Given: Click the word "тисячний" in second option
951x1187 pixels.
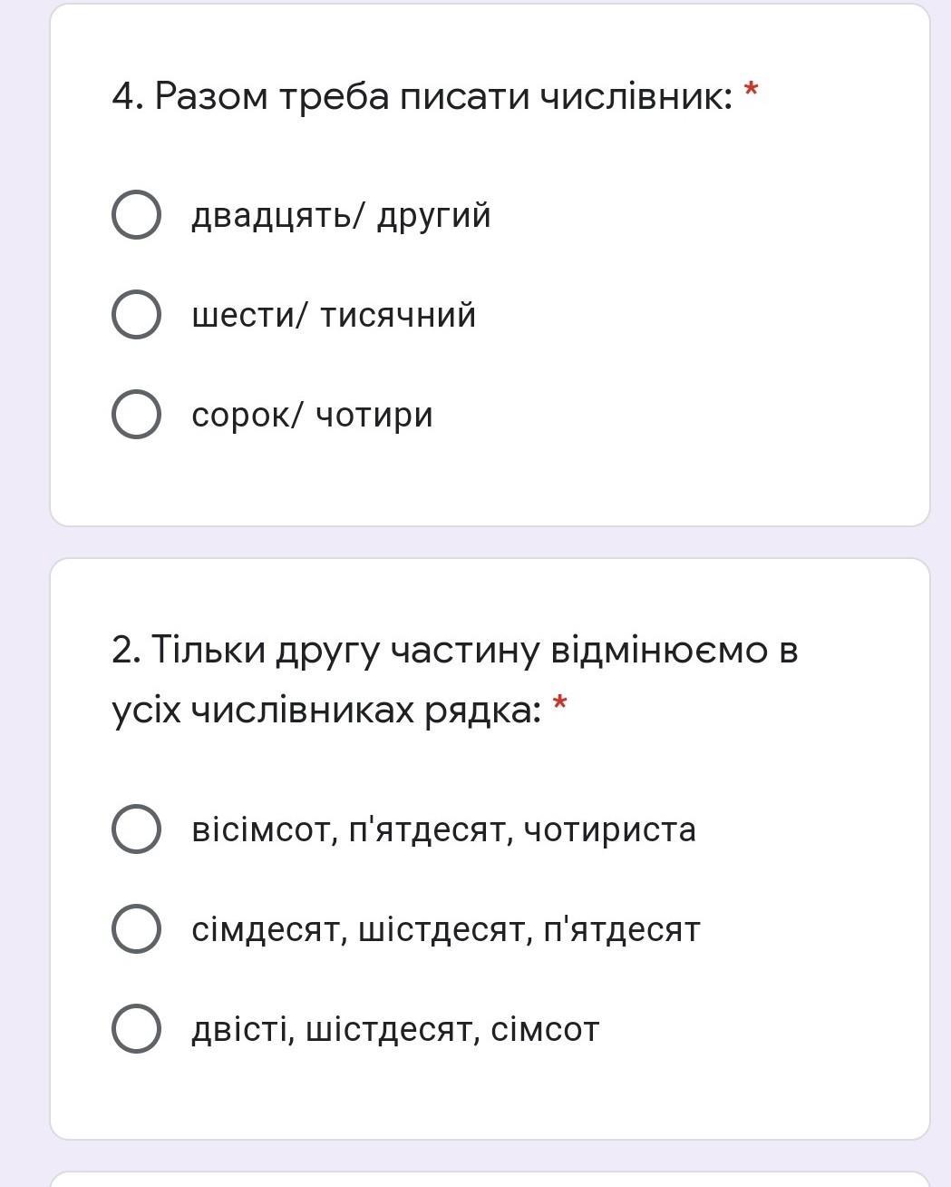Looking at the screenshot, I should pyautogui.click(x=398, y=316).
